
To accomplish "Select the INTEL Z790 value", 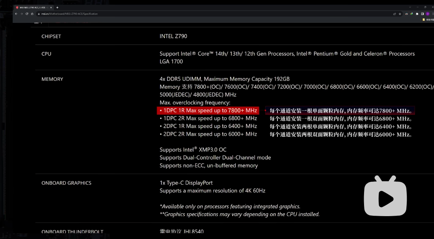I will [173, 36].
